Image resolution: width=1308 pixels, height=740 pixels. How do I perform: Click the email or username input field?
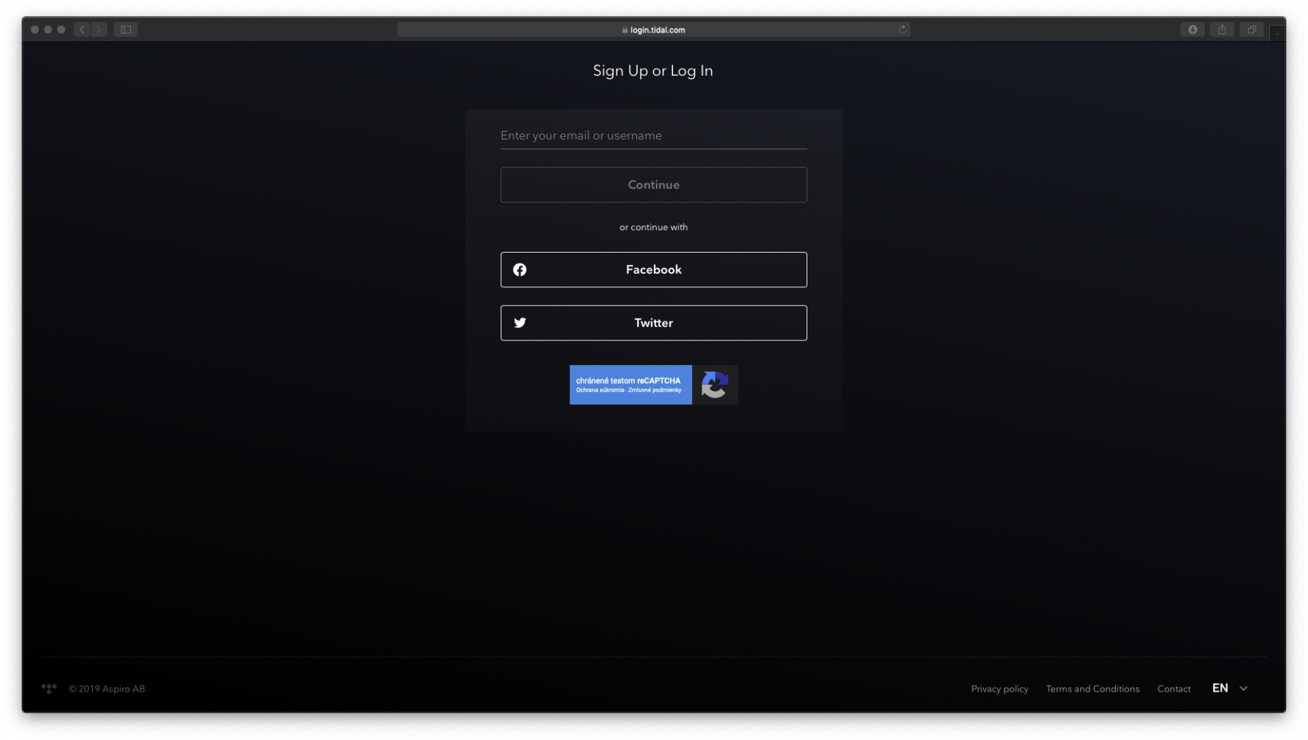[x=653, y=135]
